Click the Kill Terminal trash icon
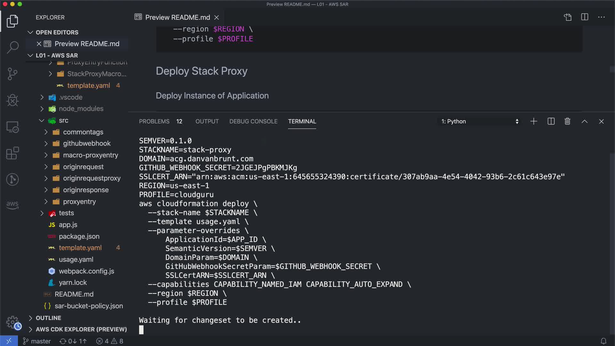Viewport: 615px width, 346px height. tap(567, 121)
